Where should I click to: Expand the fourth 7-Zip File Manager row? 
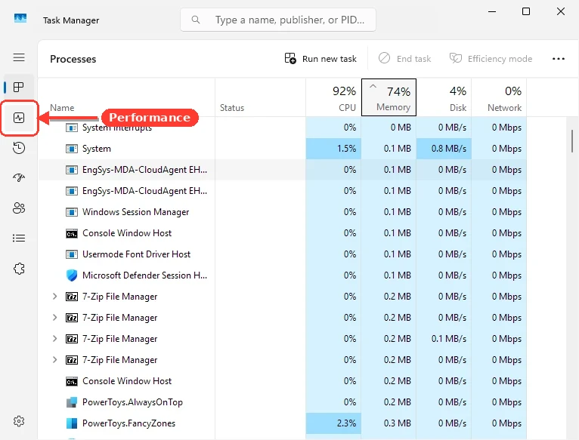54,360
